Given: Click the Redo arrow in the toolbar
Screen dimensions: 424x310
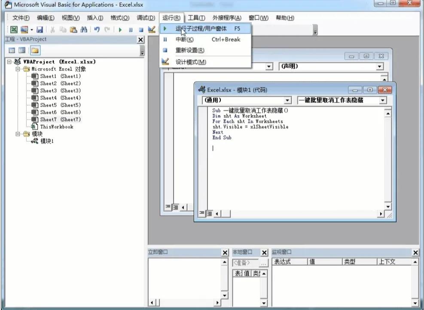Looking at the screenshot, I should click(107, 30).
